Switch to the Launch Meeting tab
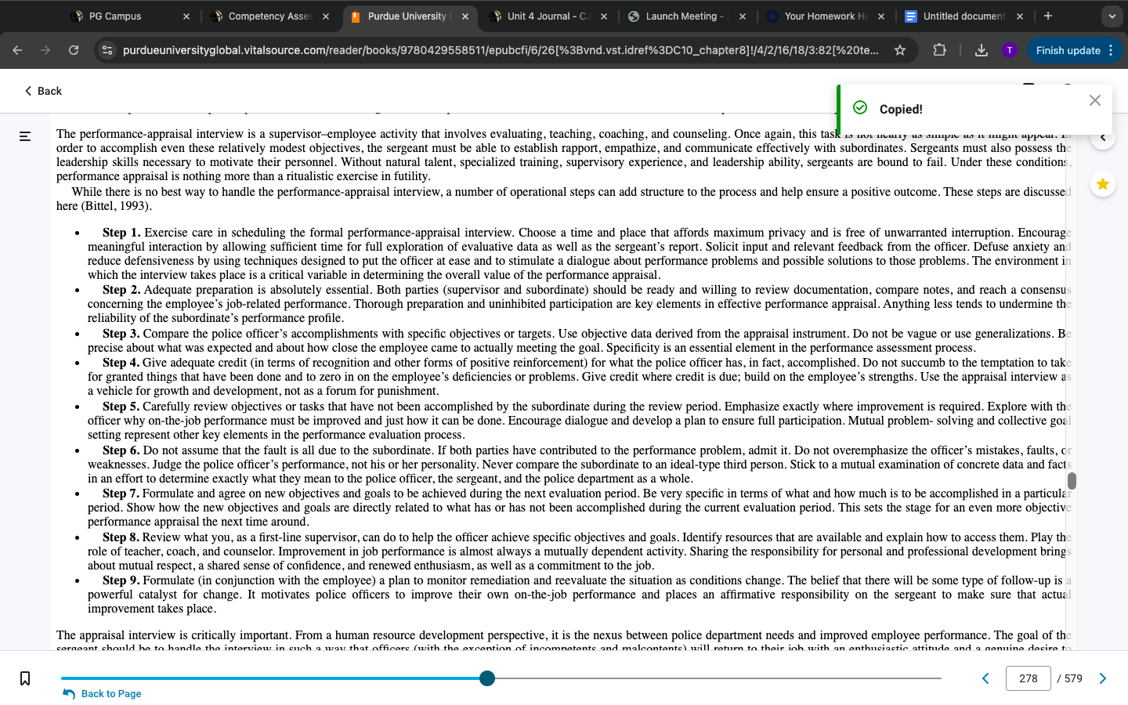 (x=687, y=16)
